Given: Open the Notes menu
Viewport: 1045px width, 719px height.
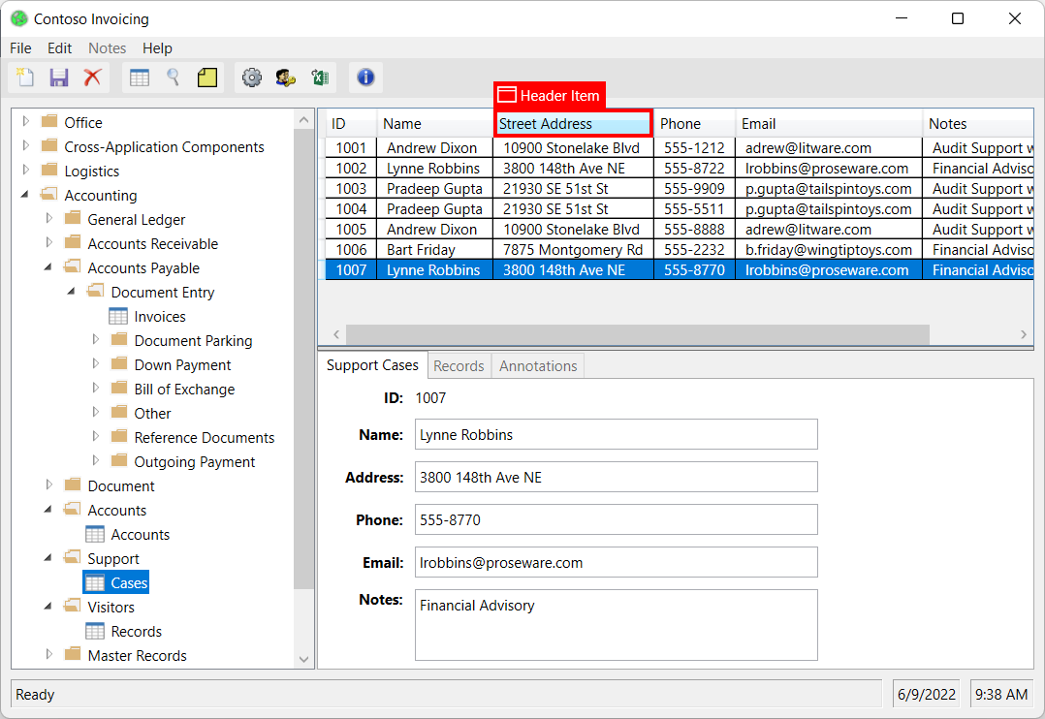Looking at the screenshot, I should tap(107, 47).
